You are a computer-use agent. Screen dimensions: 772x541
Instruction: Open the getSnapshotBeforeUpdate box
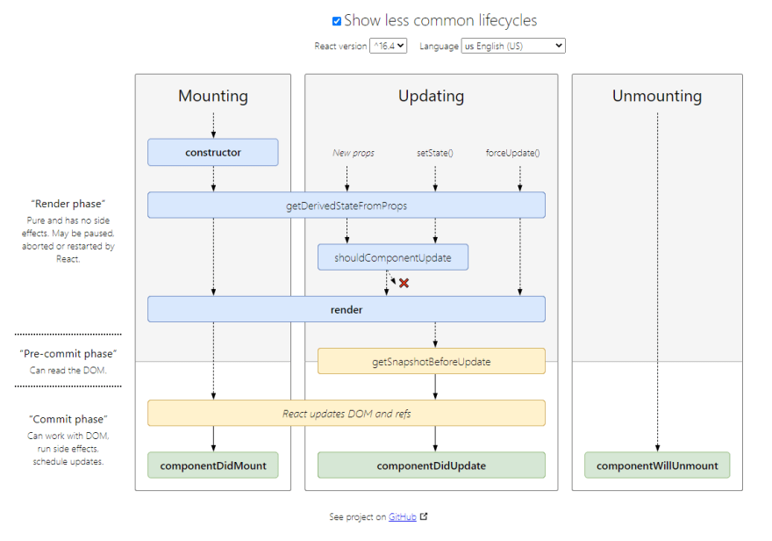tap(431, 361)
